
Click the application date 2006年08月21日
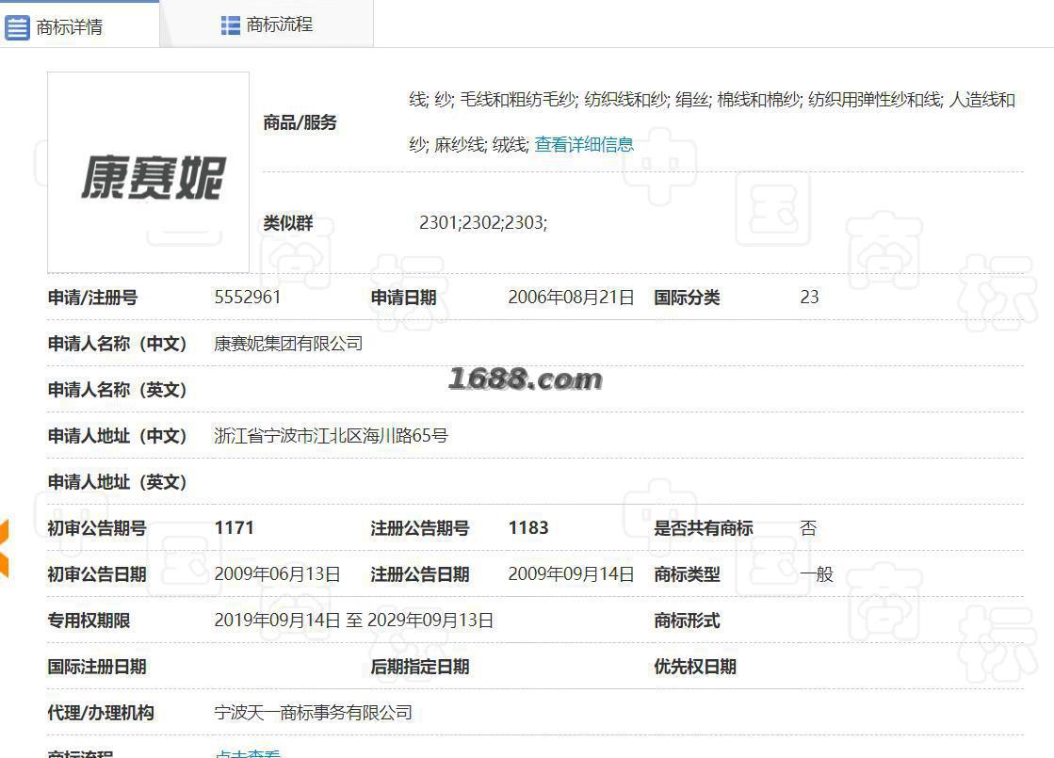[x=571, y=297]
